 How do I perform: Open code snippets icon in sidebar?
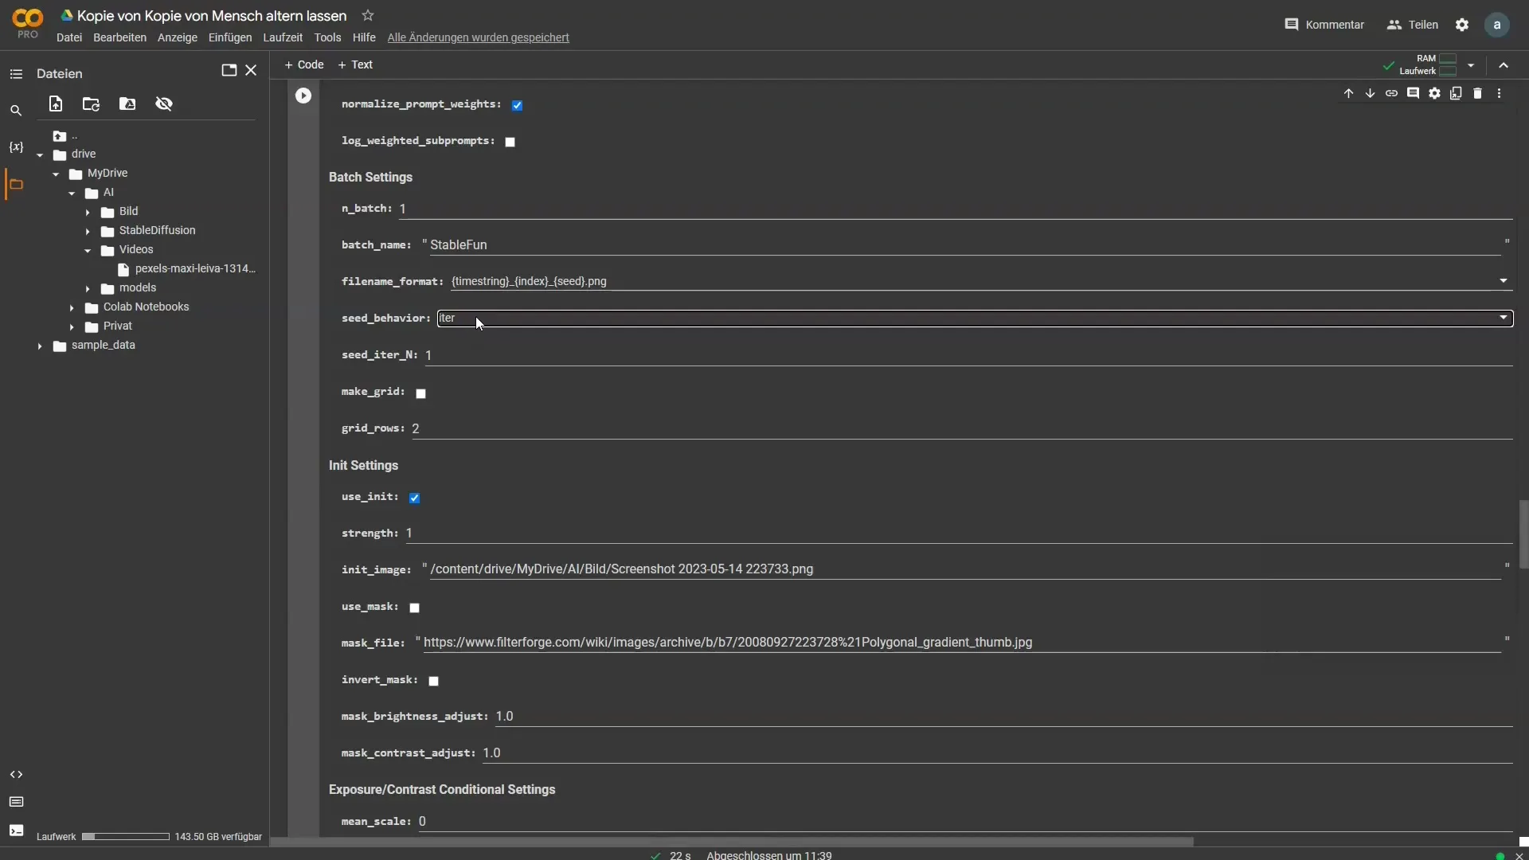16,775
